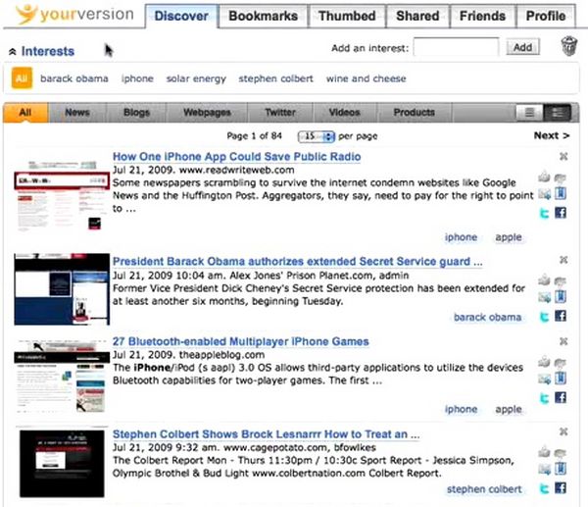Thumb down the Stephen Colbert article
The image size is (588, 507).
click(x=561, y=453)
